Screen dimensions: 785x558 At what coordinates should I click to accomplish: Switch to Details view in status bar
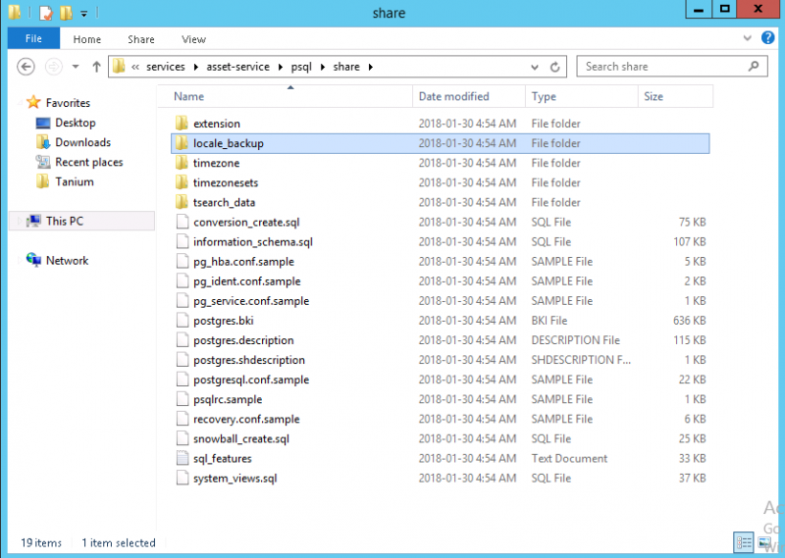(744, 542)
